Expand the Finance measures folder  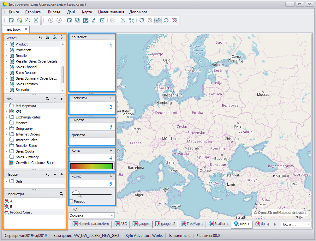tap(6, 123)
